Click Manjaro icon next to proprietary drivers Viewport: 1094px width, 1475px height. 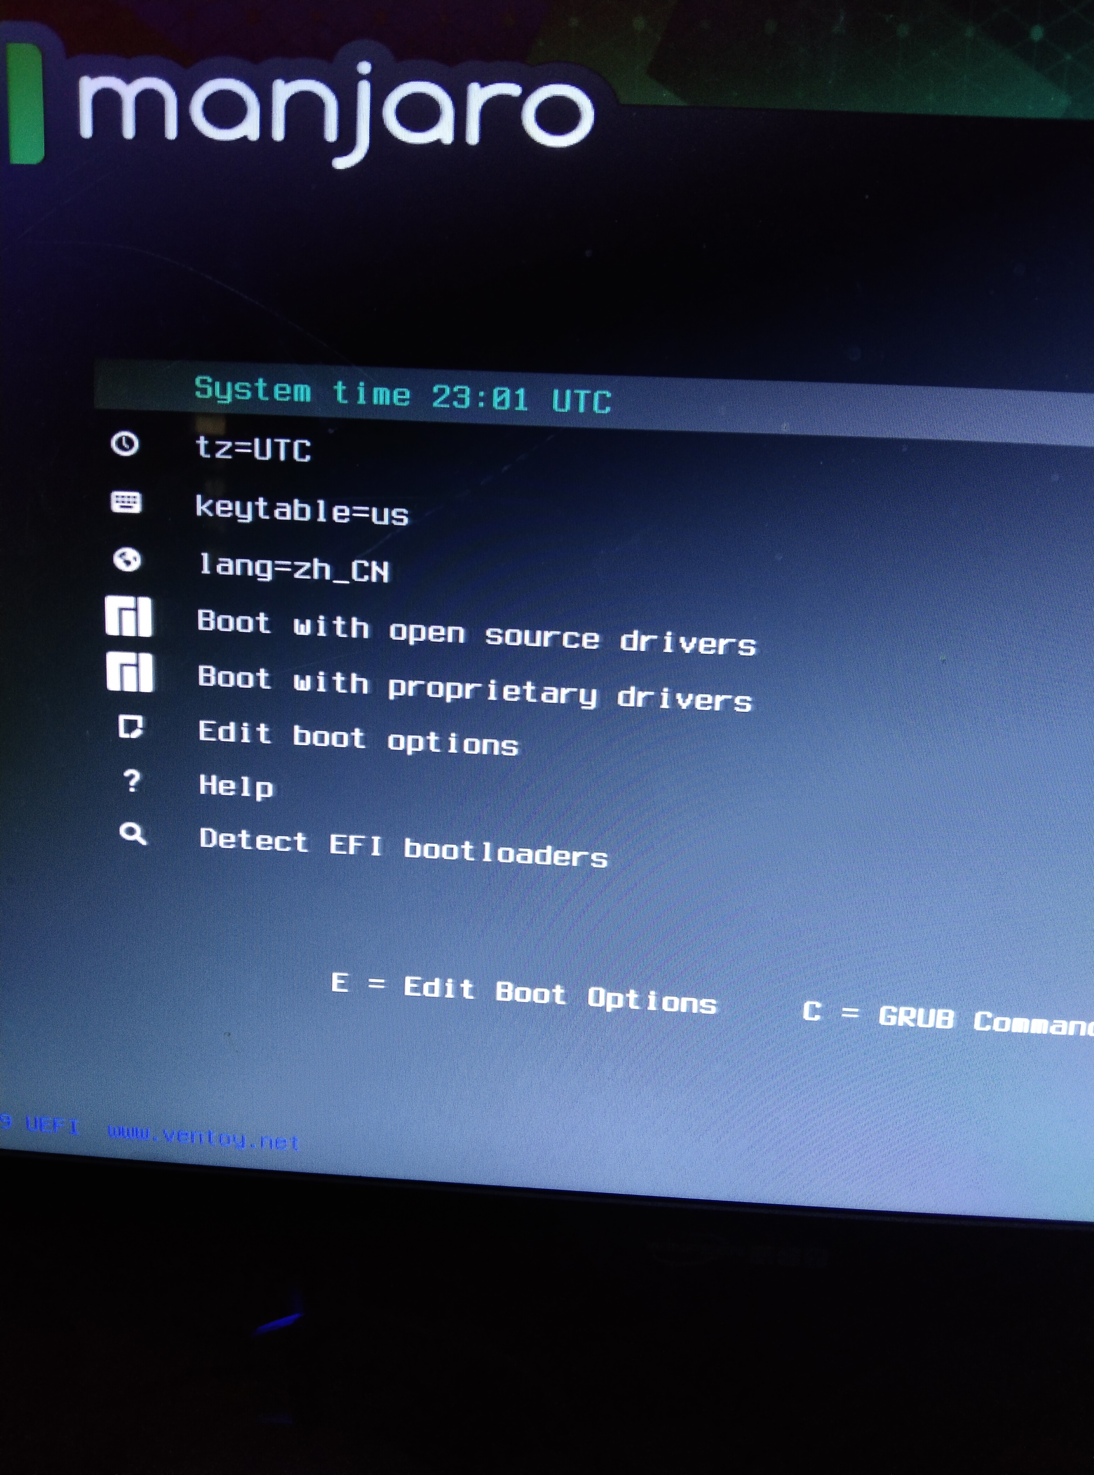pyautogui.click(x=130, y=672)
